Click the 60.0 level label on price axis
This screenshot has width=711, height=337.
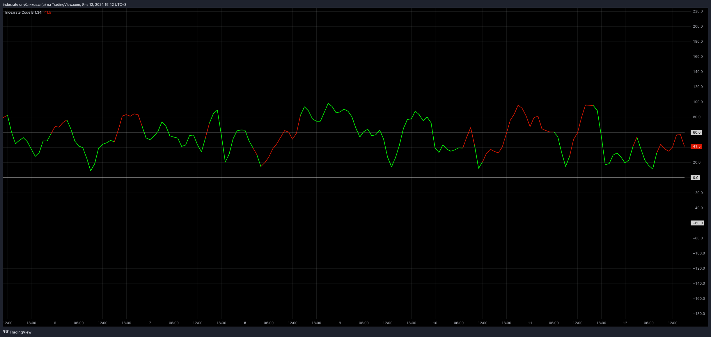click(696, 132)
